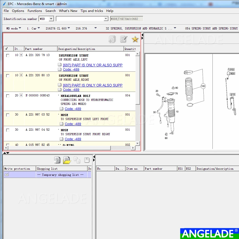The image size is (239, 239).
Task: Click the add to shopping list pages icon
Action: pyautogui.click(x=112, y=39)
